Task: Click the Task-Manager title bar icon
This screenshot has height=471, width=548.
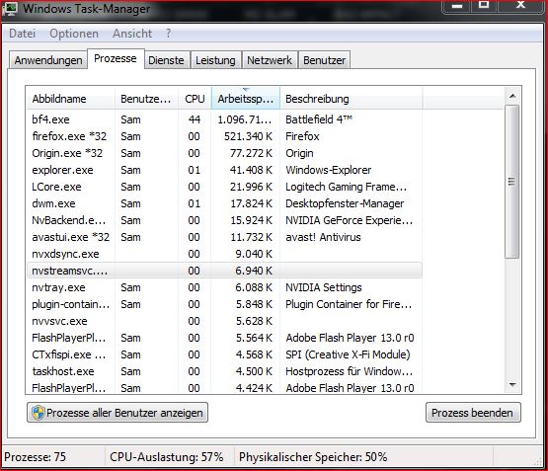Action: click(x=10, y=8)
